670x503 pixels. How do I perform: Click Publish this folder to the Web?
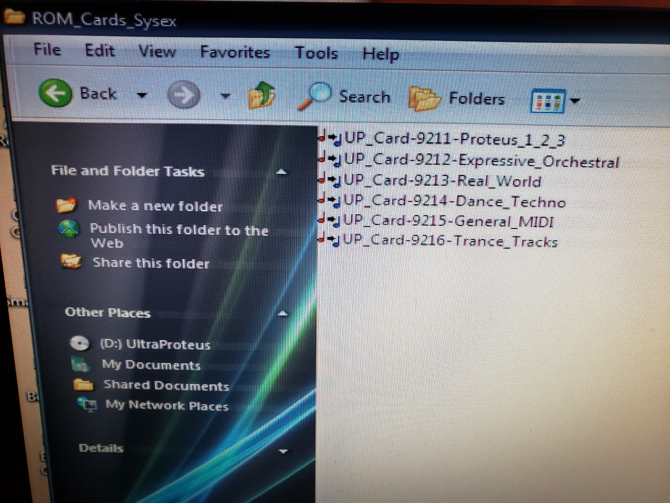179,236
